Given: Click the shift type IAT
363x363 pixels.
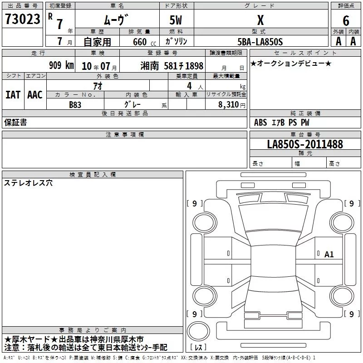Looking at the screenshot, I should pos(13,95).
